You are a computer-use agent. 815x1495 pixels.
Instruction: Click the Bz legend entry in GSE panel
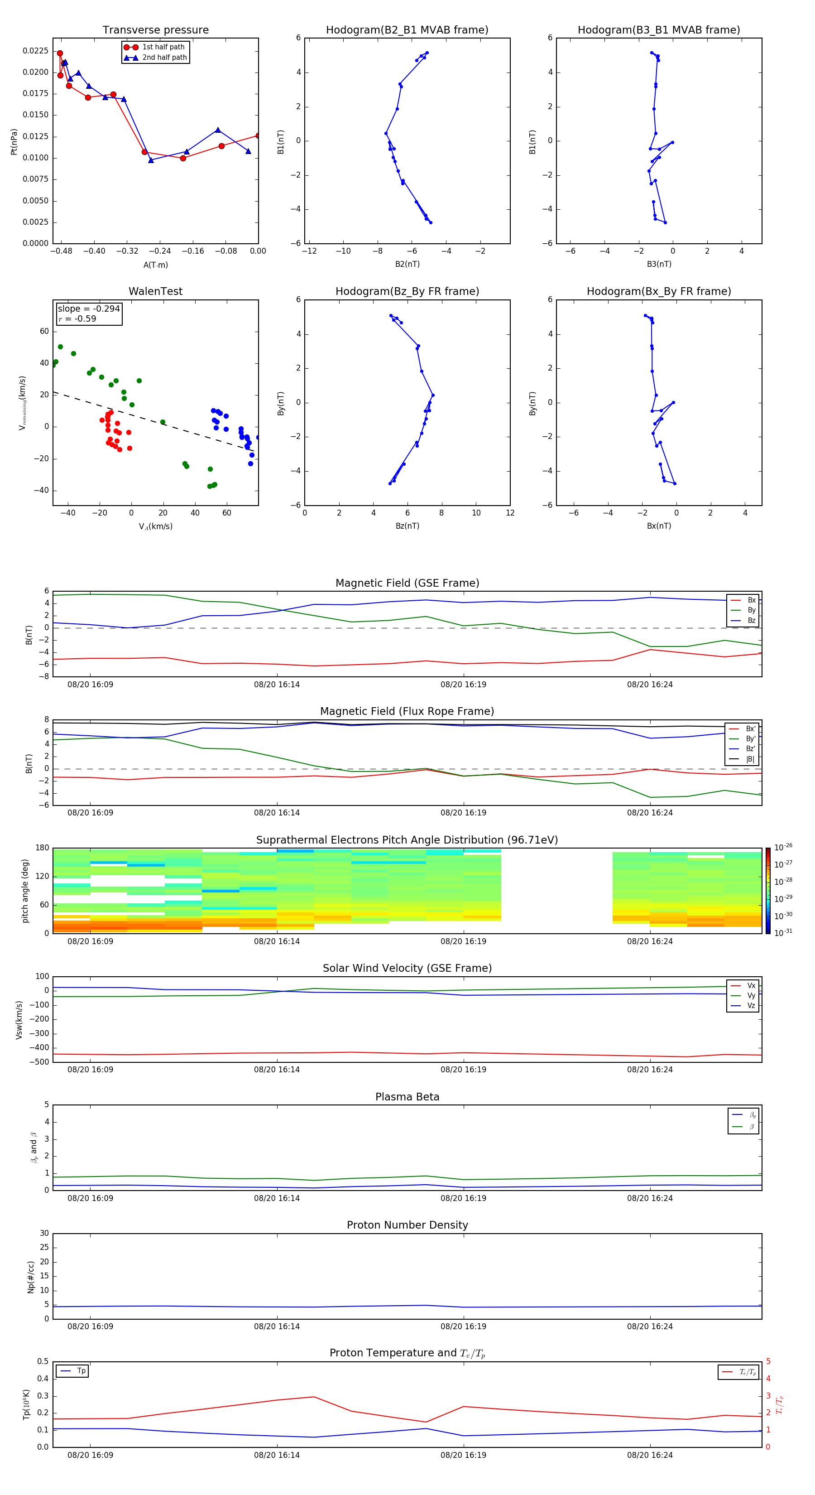point(743,620)
